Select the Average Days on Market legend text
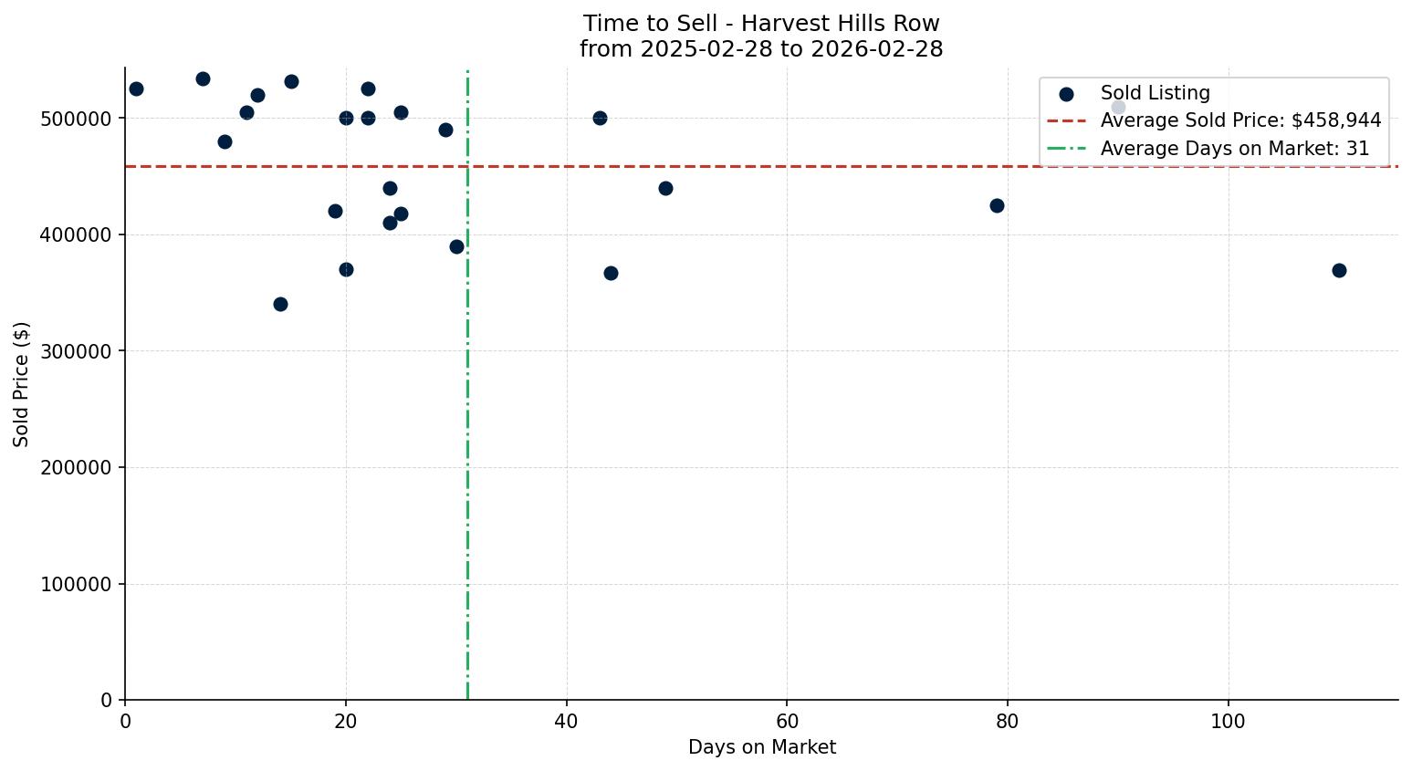The image size is (1412, 771). 1234,149
